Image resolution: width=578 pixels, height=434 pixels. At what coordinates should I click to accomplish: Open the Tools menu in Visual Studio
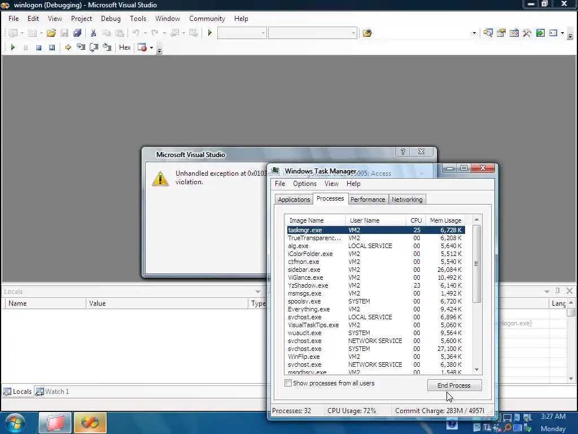click(138, 19)
